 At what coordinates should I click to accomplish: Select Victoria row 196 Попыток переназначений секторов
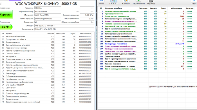coord(147,46)
